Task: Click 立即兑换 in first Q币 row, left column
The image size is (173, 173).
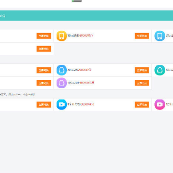Action: click(x=44, y=70)
